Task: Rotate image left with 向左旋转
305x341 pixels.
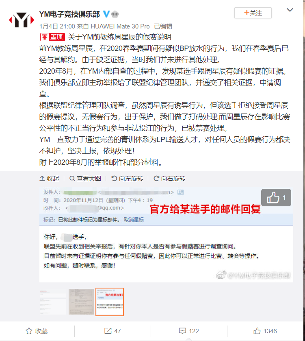Action: tap(127, 178)
